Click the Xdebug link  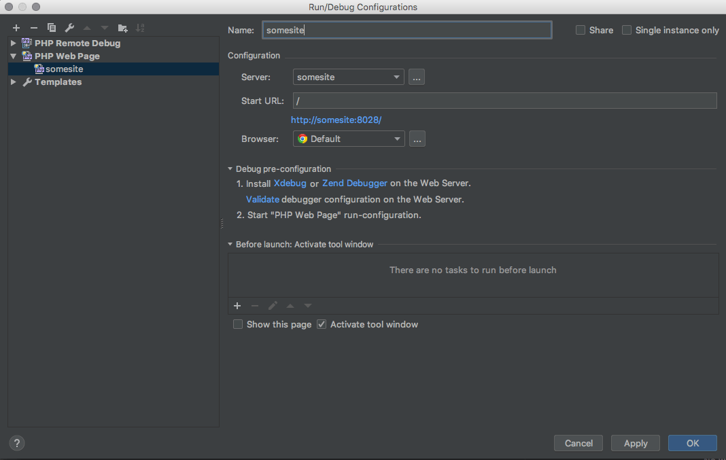(x=290, y=183)
